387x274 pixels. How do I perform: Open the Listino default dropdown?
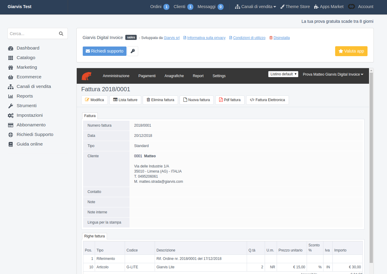(283, 74)
